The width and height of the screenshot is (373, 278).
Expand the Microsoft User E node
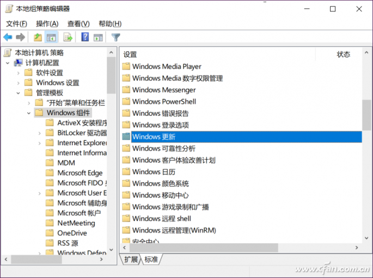[40, 193]
